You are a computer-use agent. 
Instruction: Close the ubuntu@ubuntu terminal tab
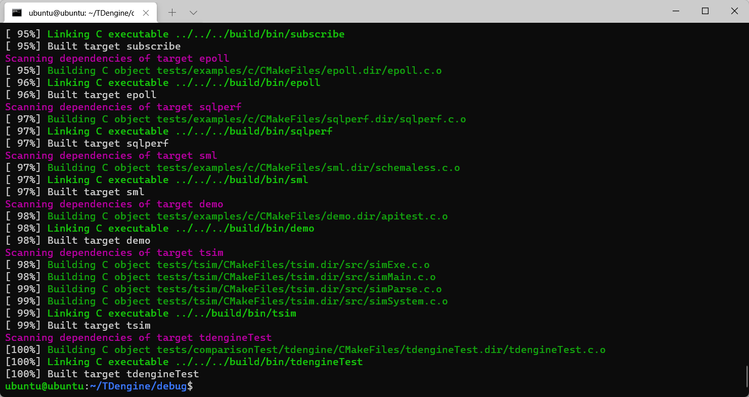[x=146, y=13]
